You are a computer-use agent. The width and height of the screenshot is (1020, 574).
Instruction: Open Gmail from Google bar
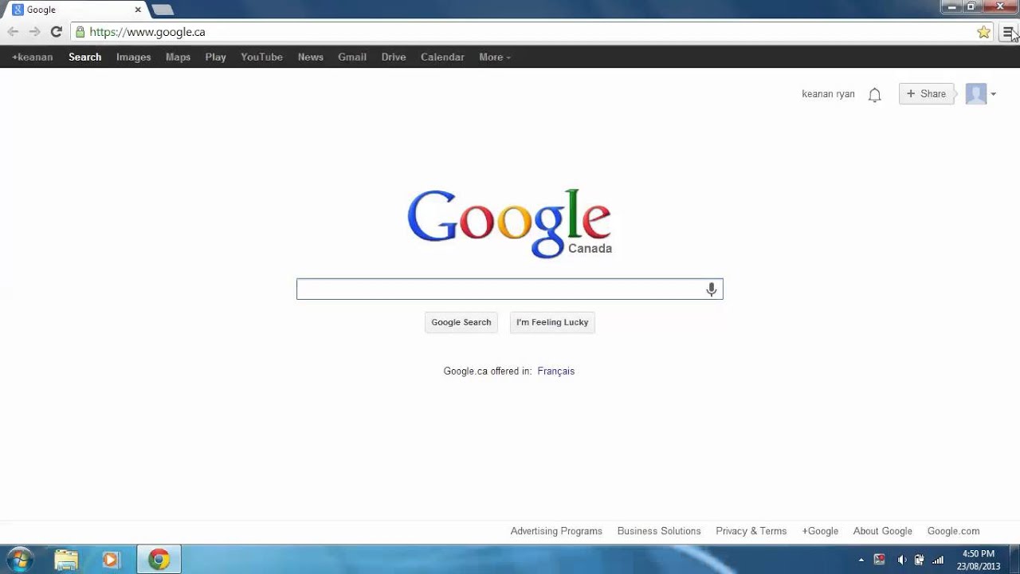(x=351, y=57)
